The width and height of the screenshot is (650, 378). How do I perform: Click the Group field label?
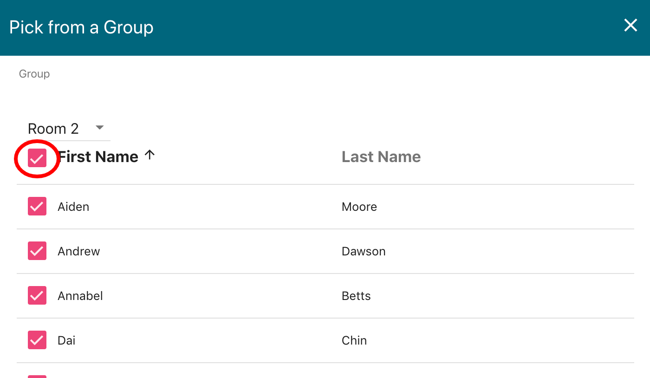pos(34,74)
